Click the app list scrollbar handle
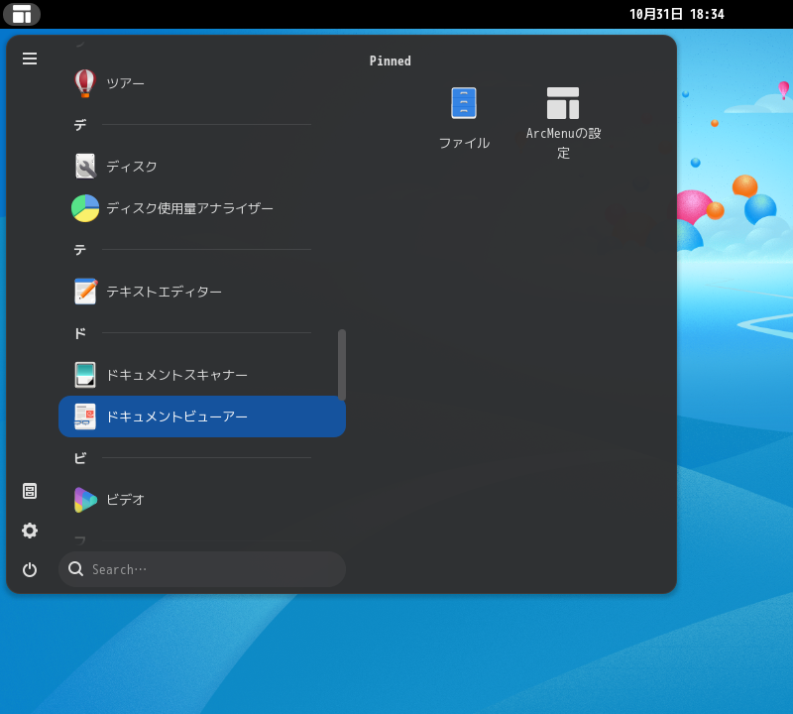The width and height of the screenshot is (793, 714). click(x=342, y=364)
